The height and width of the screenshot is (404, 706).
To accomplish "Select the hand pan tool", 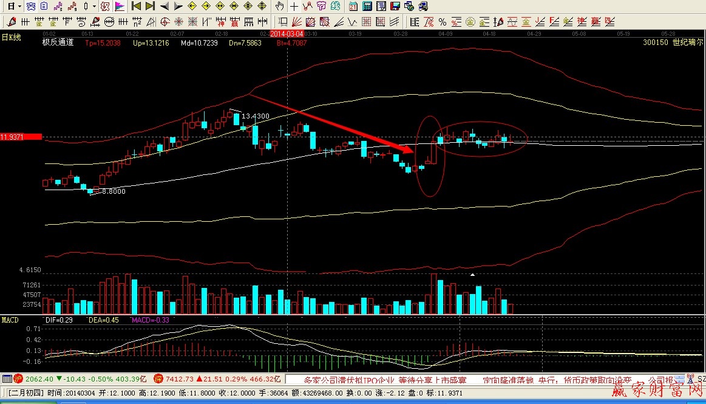I will [x=279, y=7].
